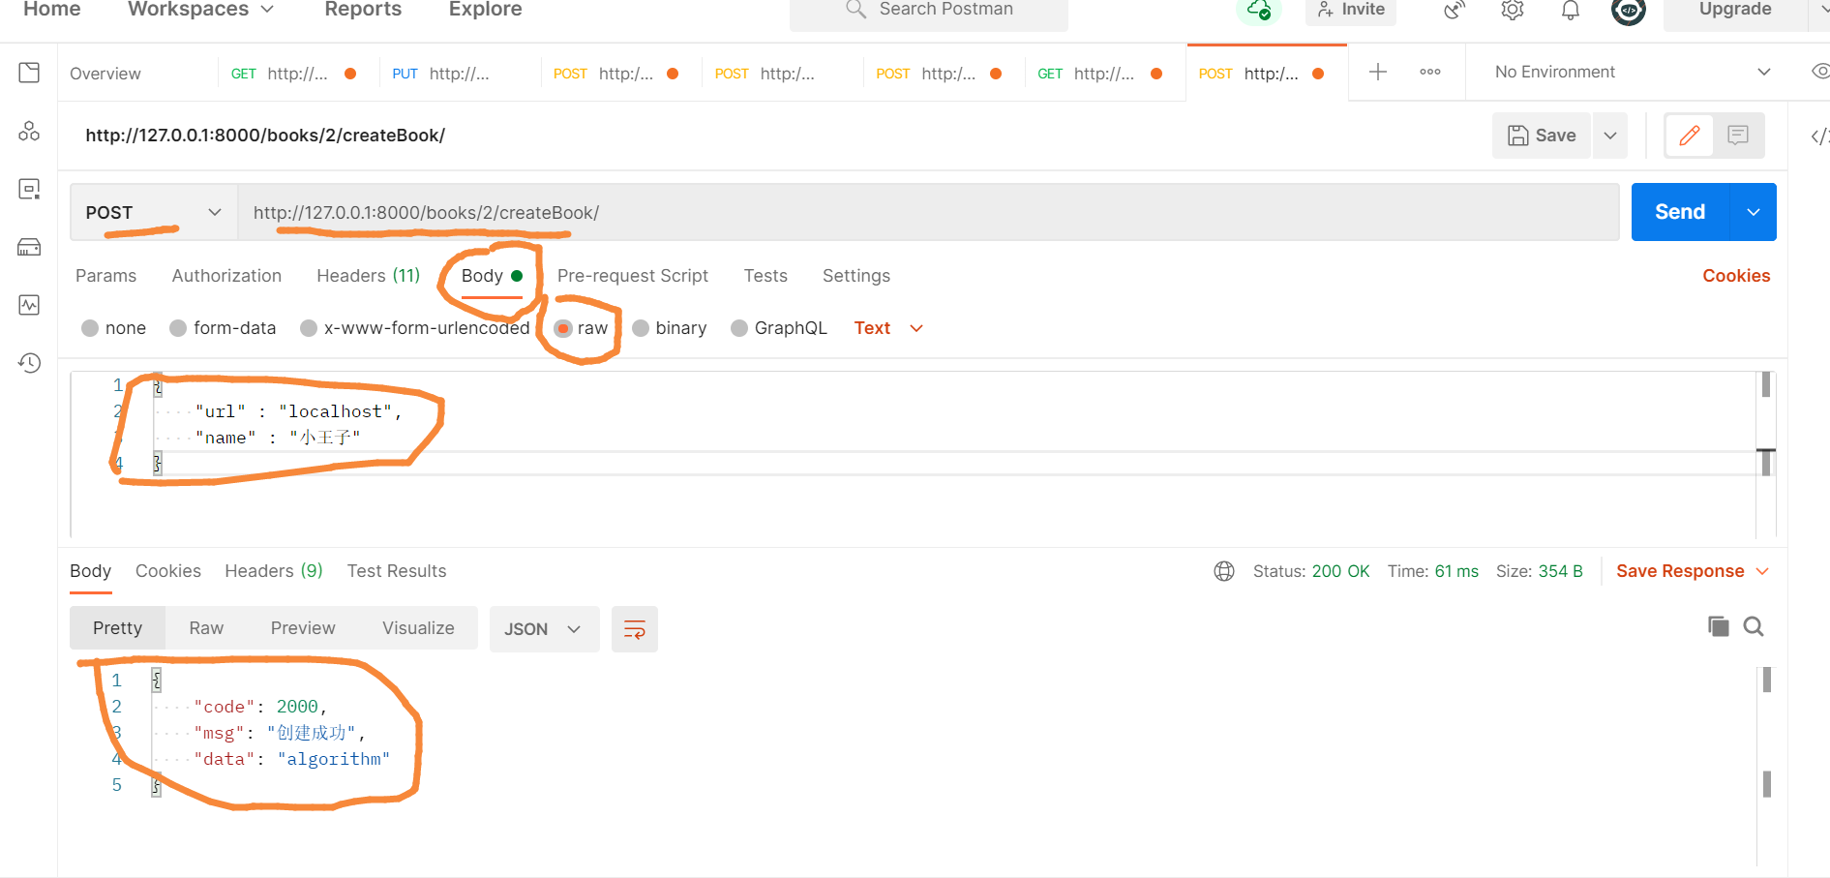Click the blue Send button
Viewport: 1830px width, 878px height.
(1680, 212)
